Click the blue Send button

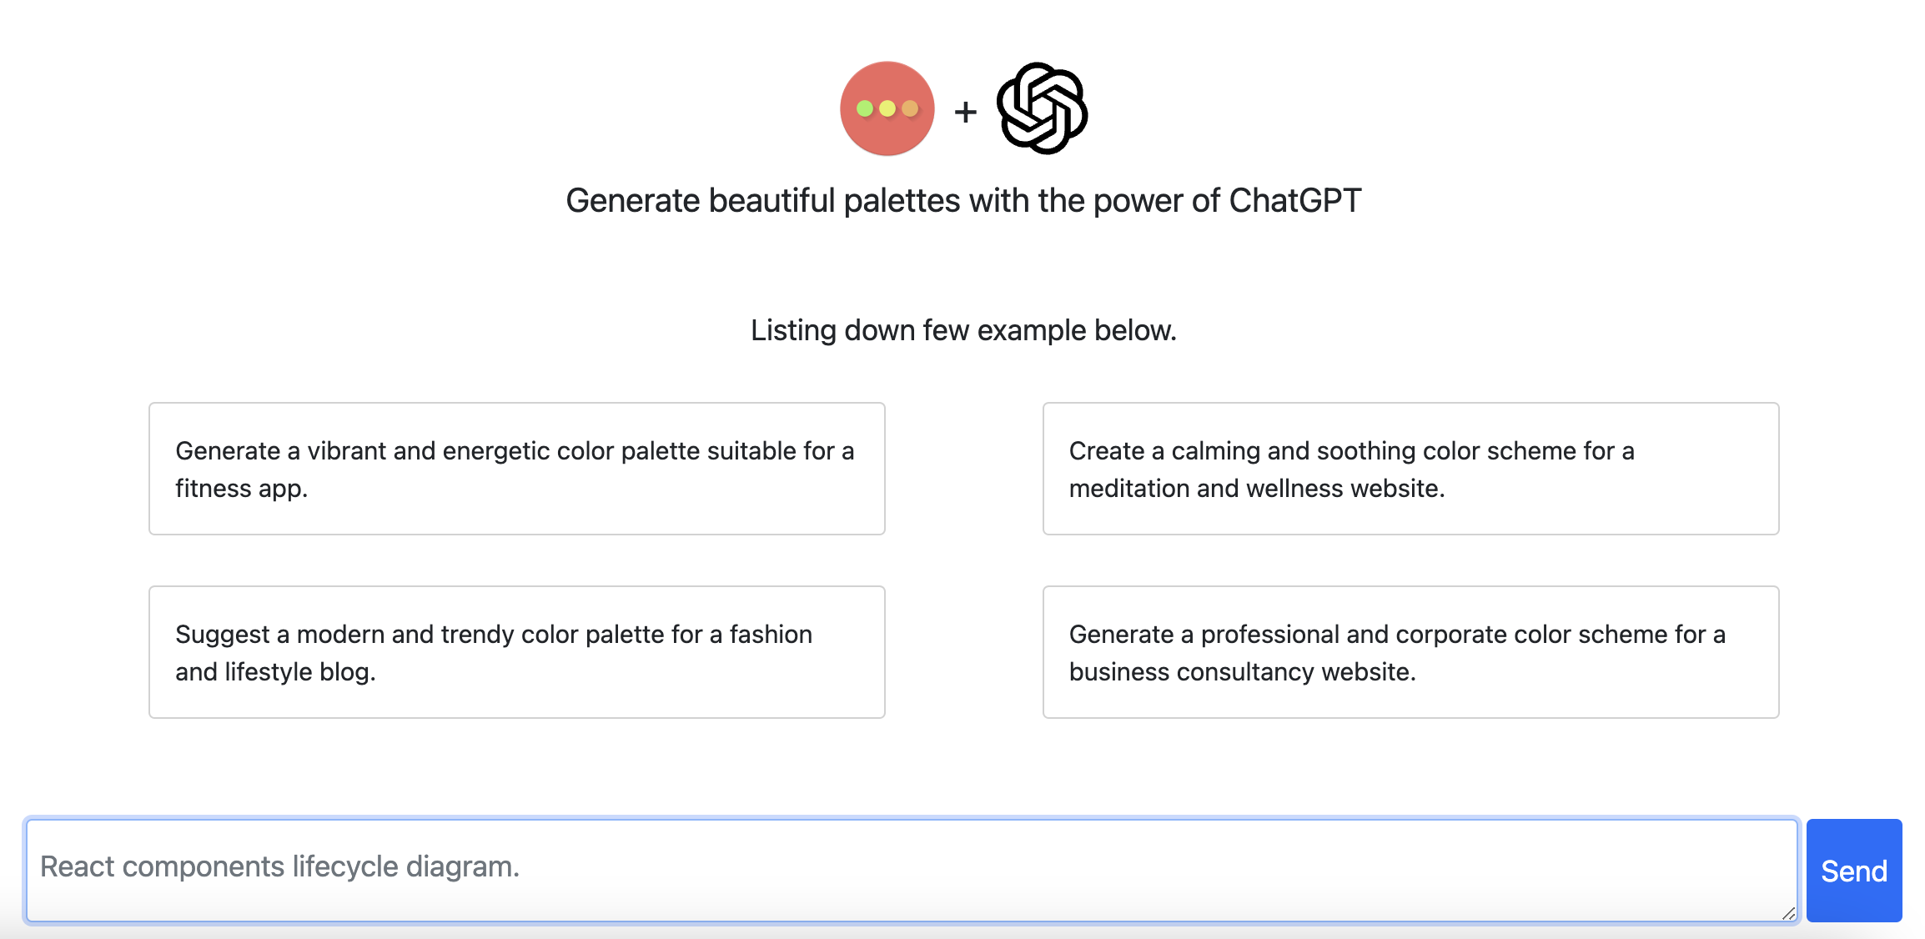(x=1854, y=871)
